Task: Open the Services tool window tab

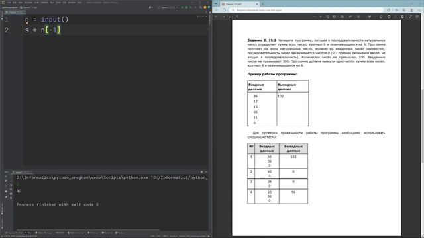Action: 120,233
